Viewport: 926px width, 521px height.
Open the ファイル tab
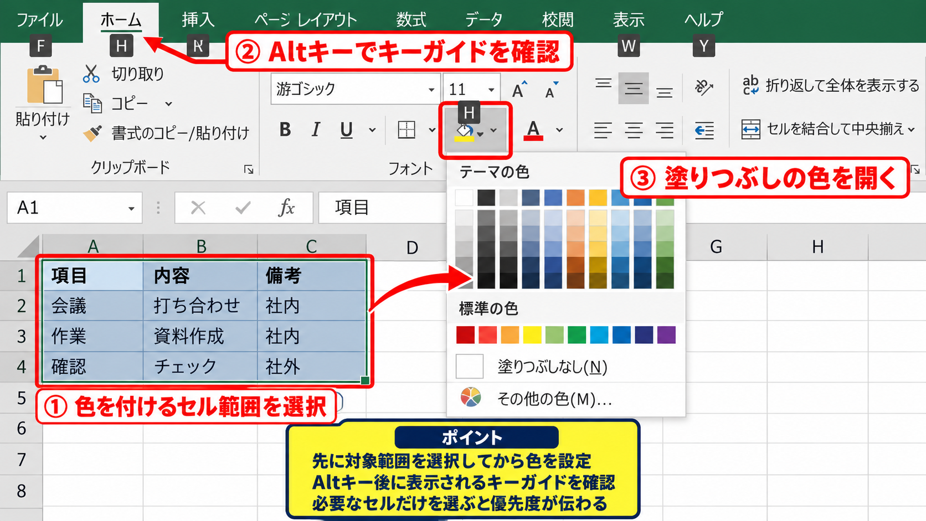coord(39,20)
